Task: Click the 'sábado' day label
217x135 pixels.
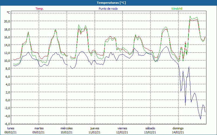Action: tap(150, 128)
